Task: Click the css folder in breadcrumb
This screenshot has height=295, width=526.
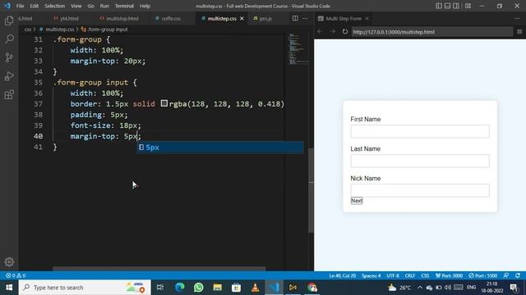Action: (x=27, y=29)
